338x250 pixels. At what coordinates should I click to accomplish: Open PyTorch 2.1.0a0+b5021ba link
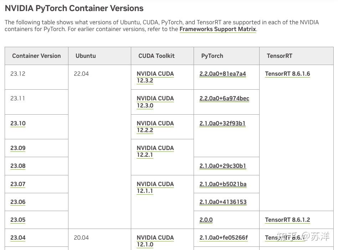point(223,184)
